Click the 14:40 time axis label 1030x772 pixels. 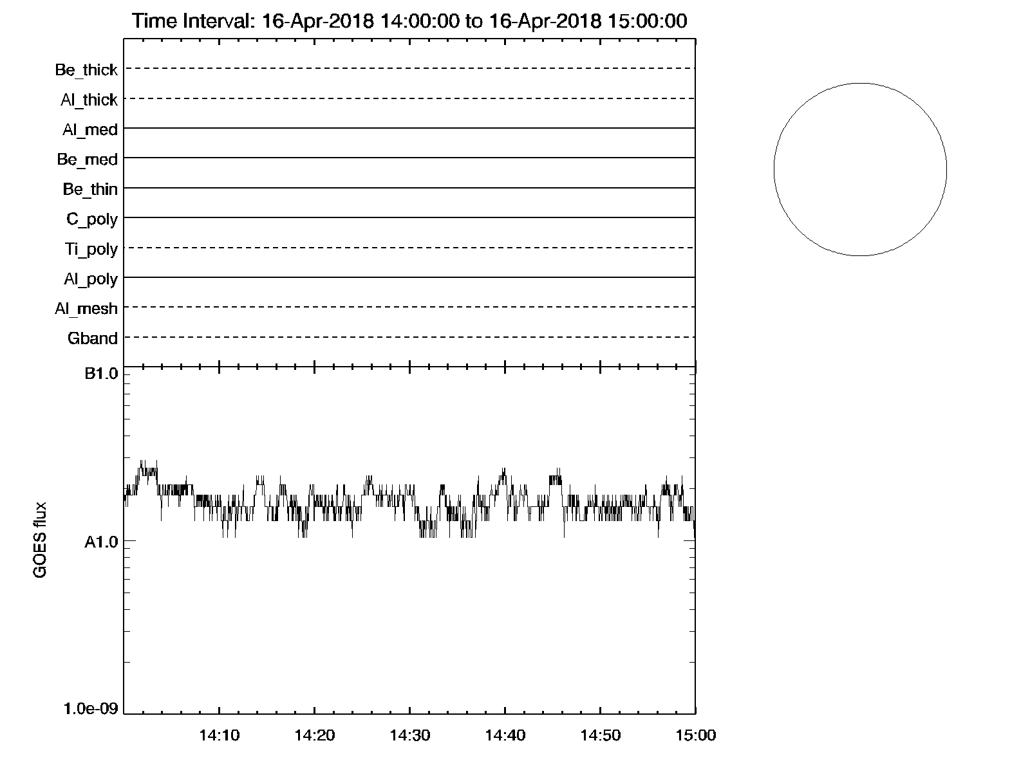[x=505, y=735]
